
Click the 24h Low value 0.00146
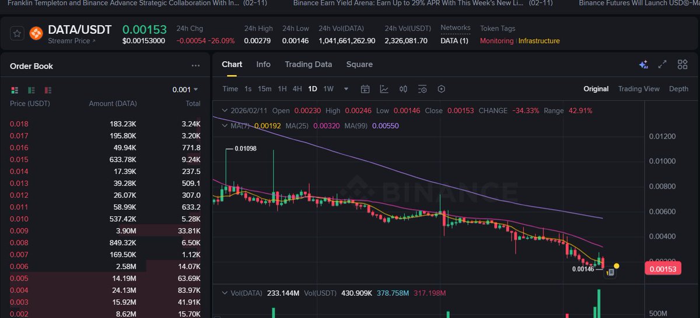click(x=295, y=41)
